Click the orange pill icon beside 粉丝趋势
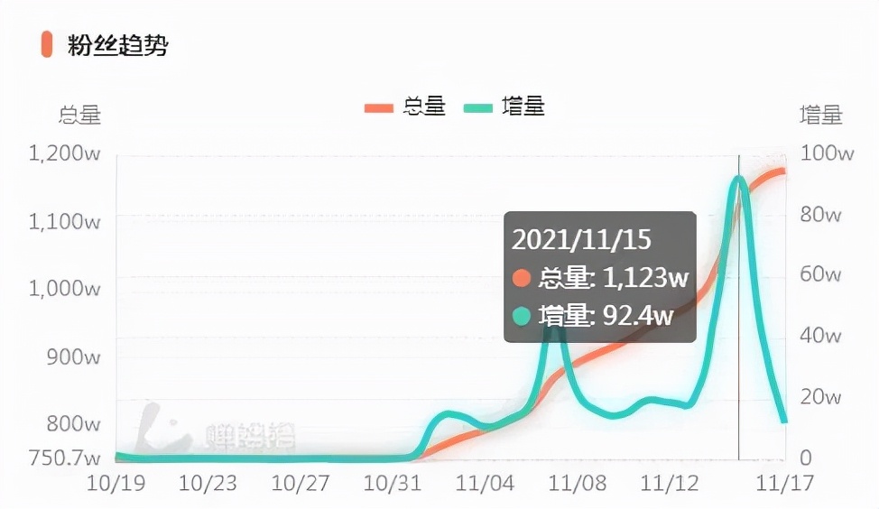The image size is (879, 509). [x=46, y=44]
